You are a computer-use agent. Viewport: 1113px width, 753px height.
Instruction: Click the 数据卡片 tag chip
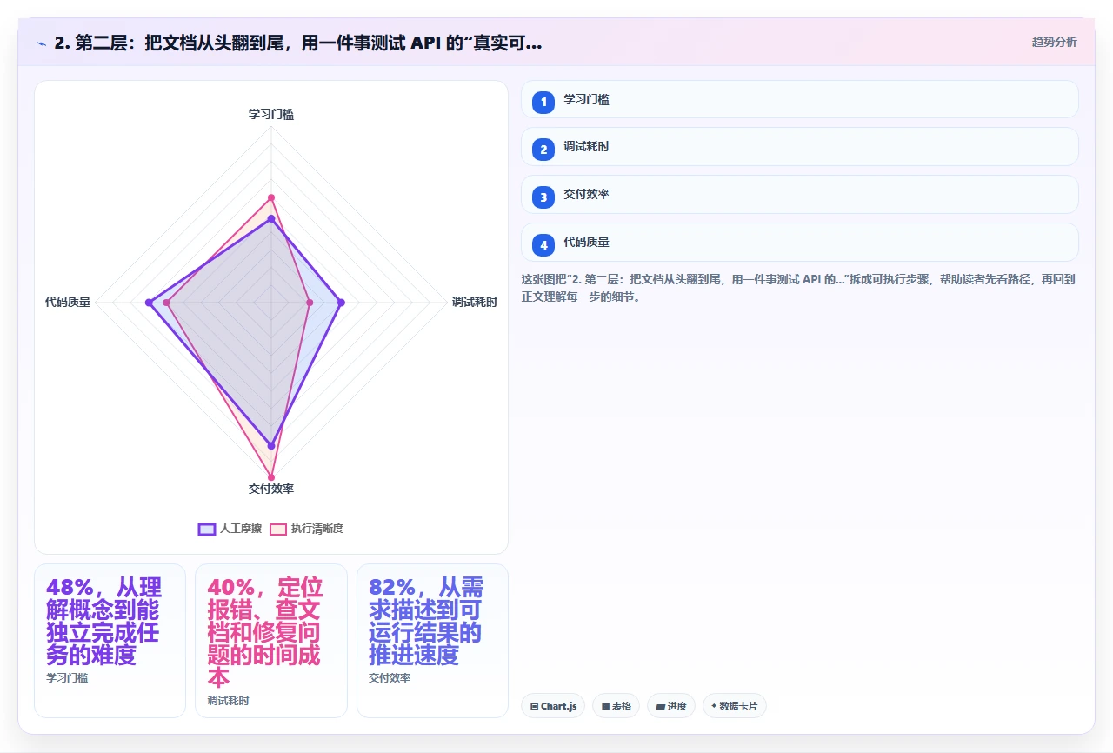[734, 706]
